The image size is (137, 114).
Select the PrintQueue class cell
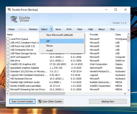[x=121, y=39]
